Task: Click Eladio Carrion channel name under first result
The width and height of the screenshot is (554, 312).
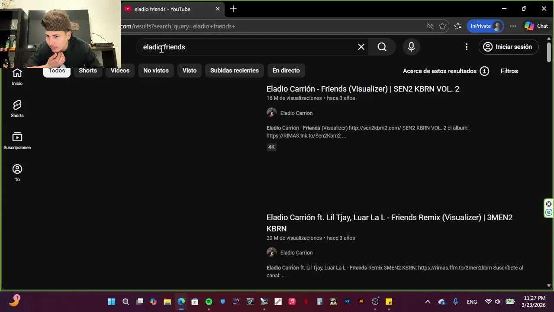Action: 296,113
